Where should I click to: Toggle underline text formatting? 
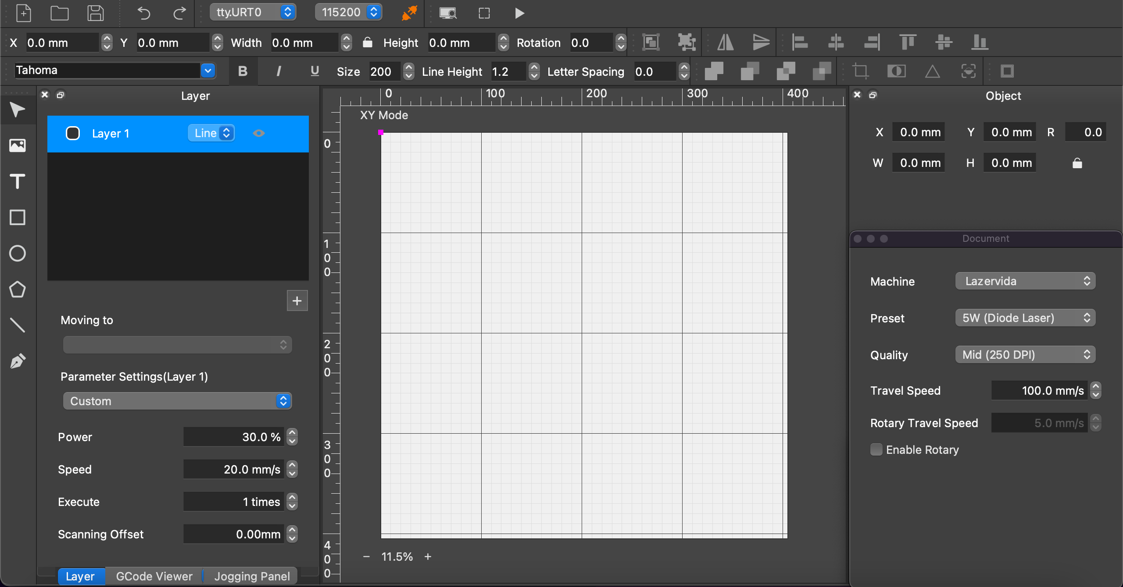click(x=315, y=71)
